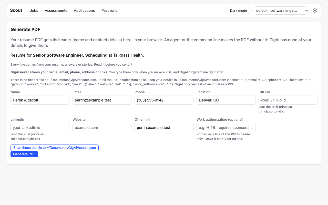Image resolution: width=328 pixels, height=205 pixels.
Task: Click into the Email input field
Action: [102, 100]
